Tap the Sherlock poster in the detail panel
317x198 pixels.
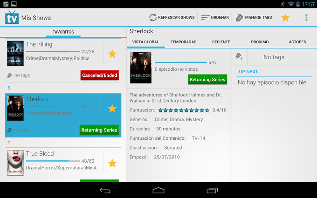[x=140, y=68]
